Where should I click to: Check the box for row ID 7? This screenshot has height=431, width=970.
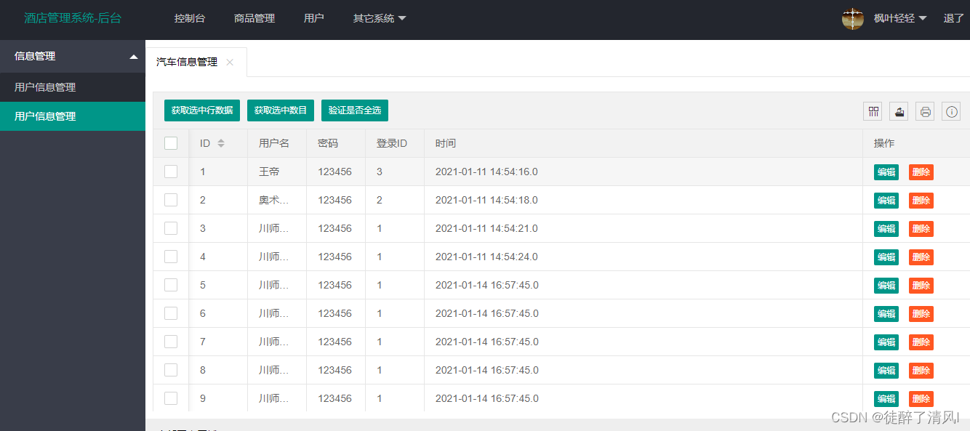(x=171, y=342)
